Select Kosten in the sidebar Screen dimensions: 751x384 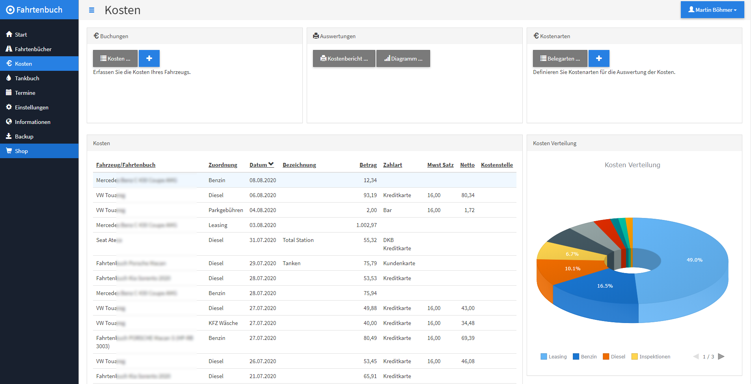coord(39,64)
